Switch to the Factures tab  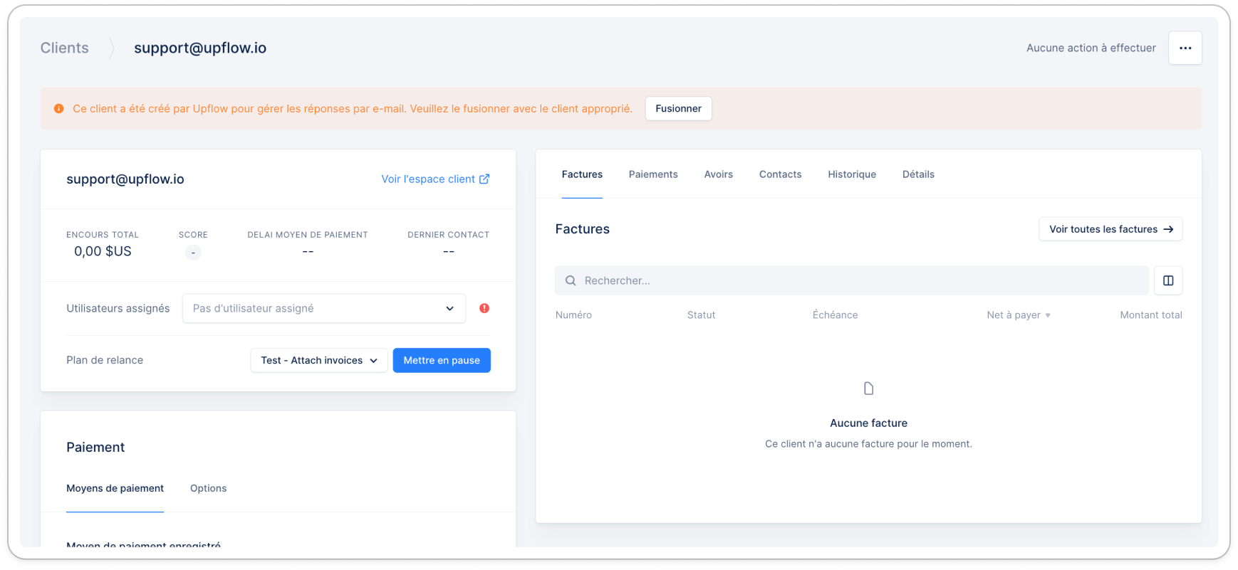point(582,174)
